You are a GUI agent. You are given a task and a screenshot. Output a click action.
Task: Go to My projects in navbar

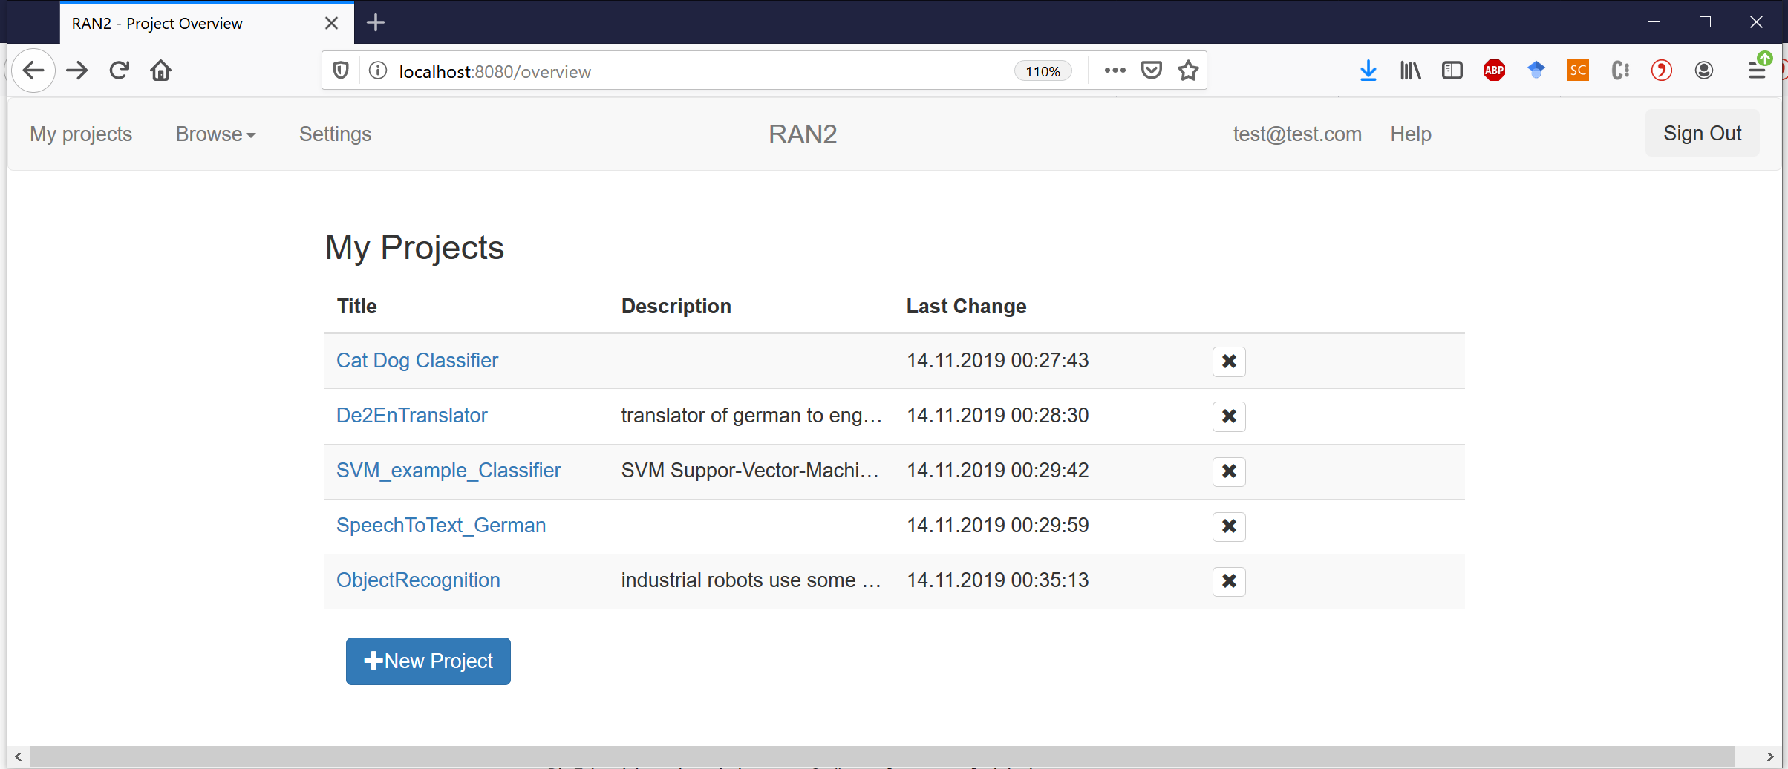point(81,134)
